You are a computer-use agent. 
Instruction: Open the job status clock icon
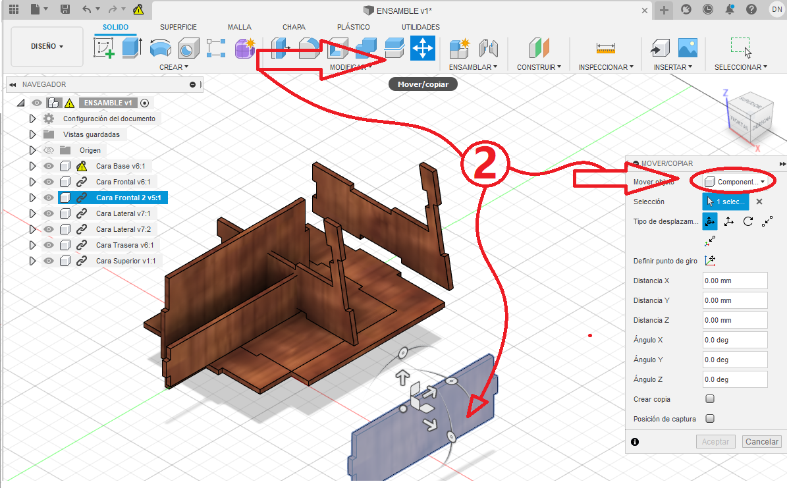click(708, 9)
